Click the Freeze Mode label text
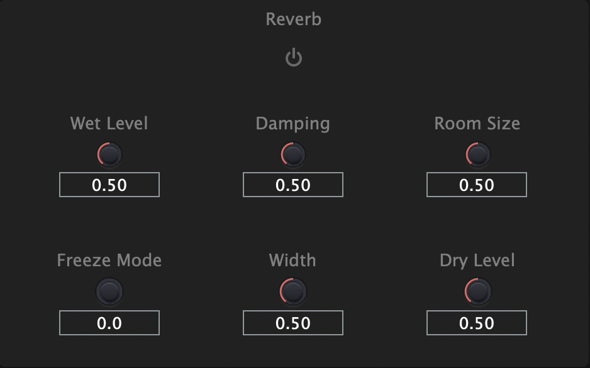 [109, 260]
